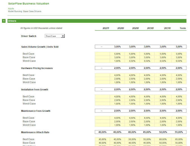
Task: Open the Driver Switch dropdown arrow
Action: coord(63,36)
